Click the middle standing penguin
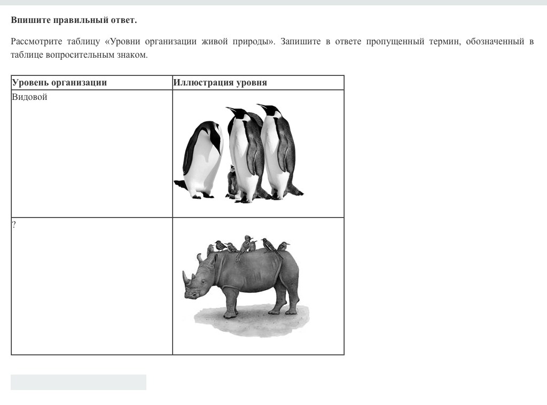The height and width of the screenshot is (405, 547). pos(244,154)
